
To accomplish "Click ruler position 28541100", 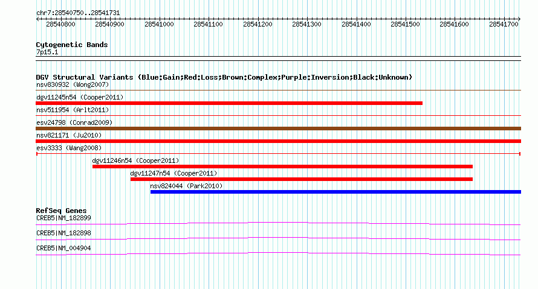I will pyautogui.click(x=209, y=24).
